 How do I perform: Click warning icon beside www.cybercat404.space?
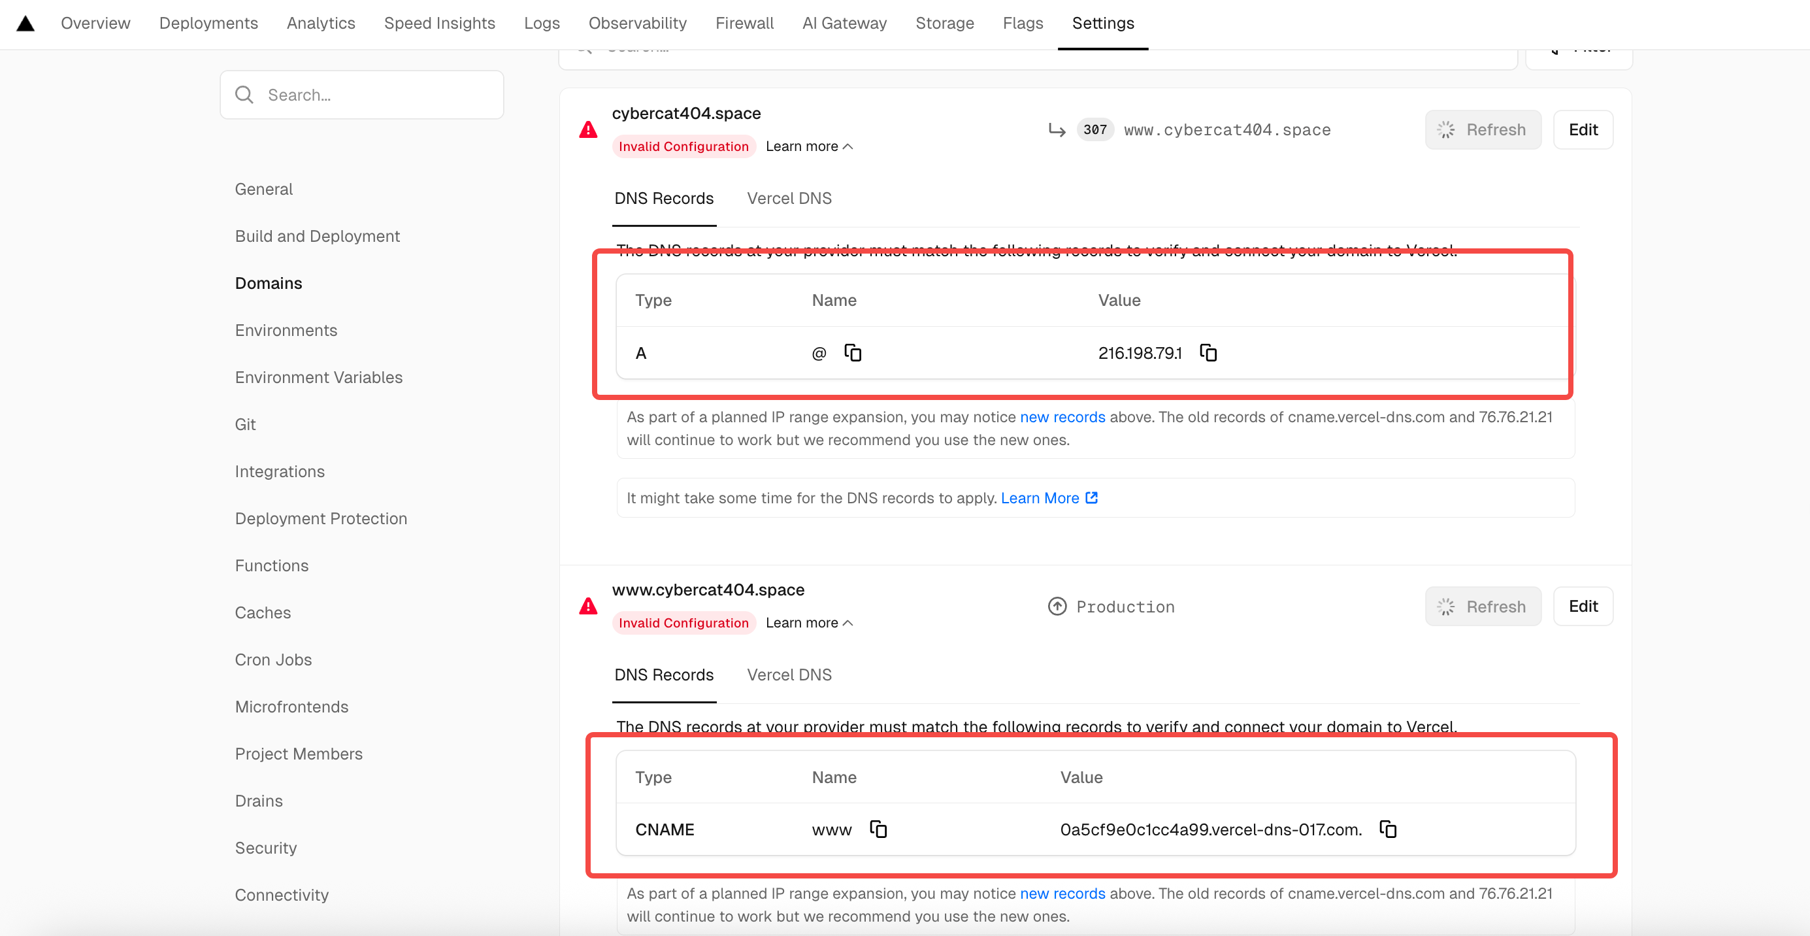tap(588, 607)
